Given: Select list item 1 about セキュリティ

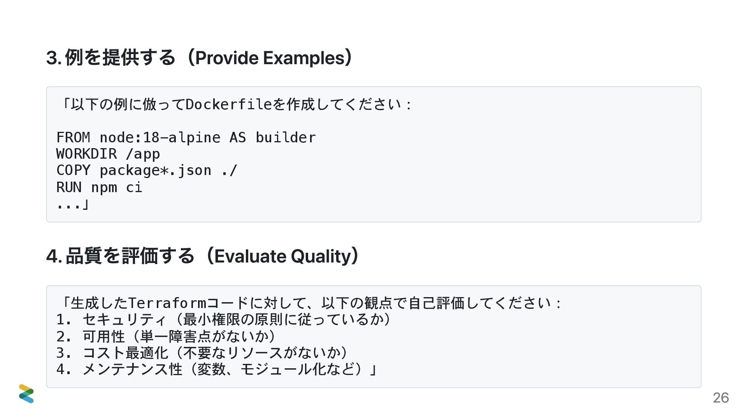Looking at the screenshot, I should coord(224,320).
